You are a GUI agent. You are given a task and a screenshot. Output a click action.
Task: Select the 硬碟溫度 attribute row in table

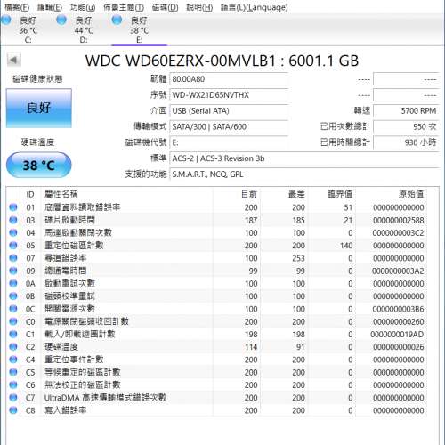tap(216, 347)
